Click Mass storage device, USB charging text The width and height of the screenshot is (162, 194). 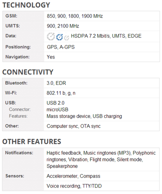click(x=84, y=116)
